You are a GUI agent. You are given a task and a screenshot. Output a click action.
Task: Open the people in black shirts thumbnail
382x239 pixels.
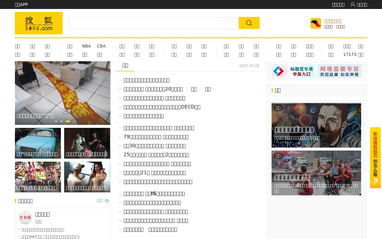pos(87,143)
